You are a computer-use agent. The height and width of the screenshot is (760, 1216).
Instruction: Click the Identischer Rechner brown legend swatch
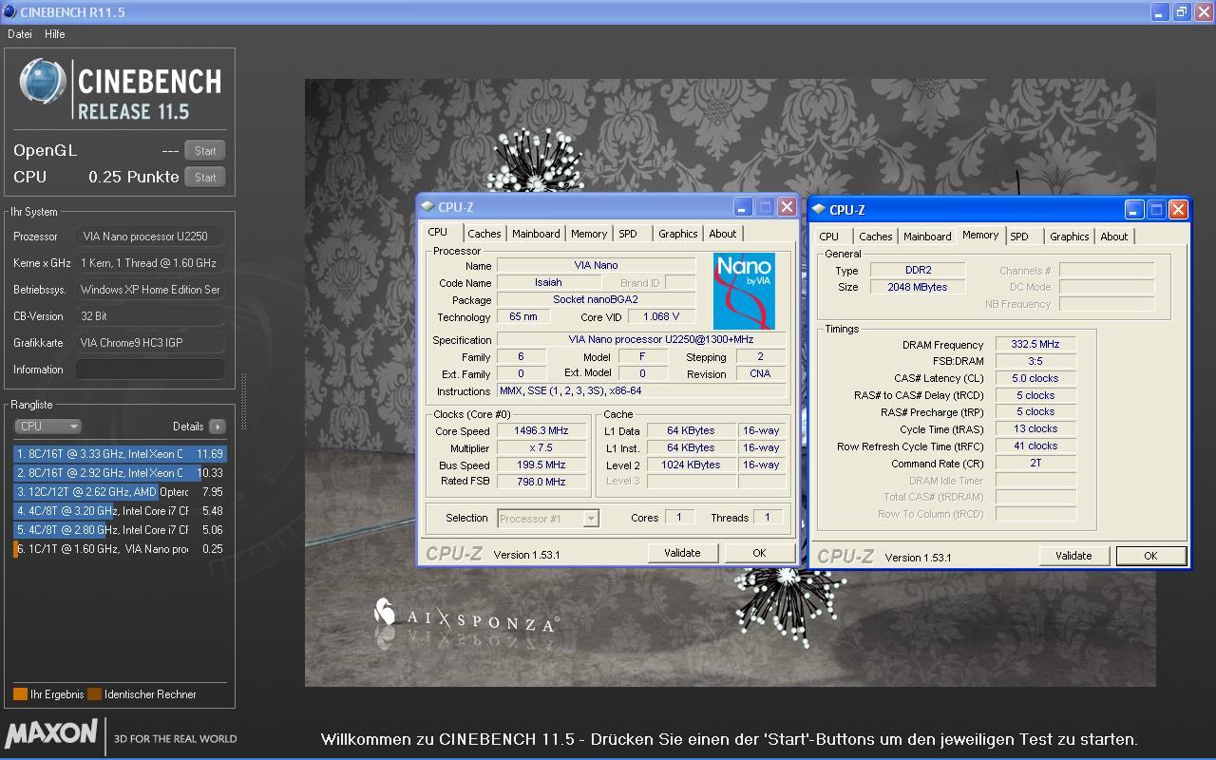tap(94, 694)
